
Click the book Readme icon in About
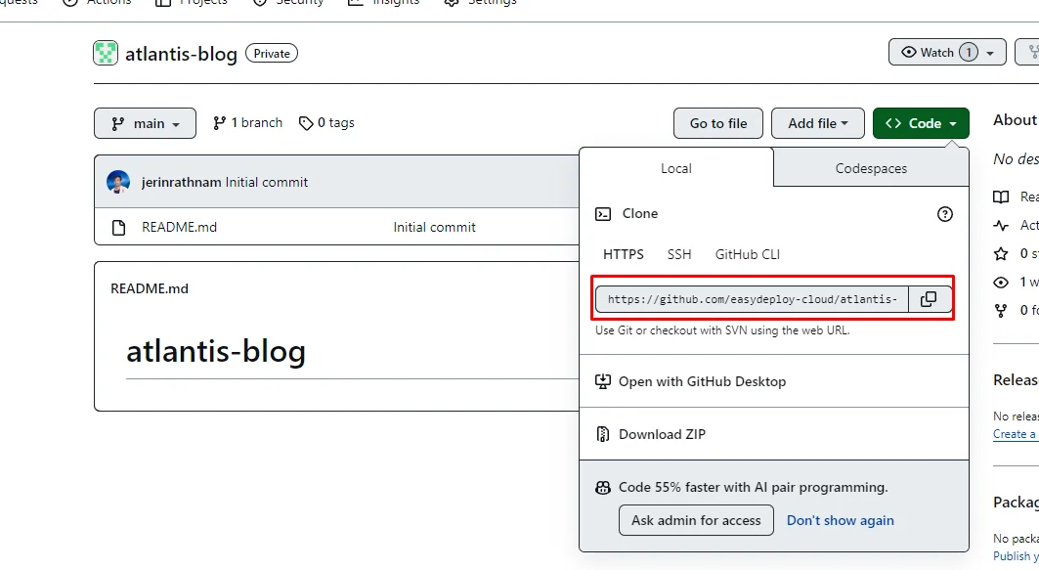[x=1001, y=197]
